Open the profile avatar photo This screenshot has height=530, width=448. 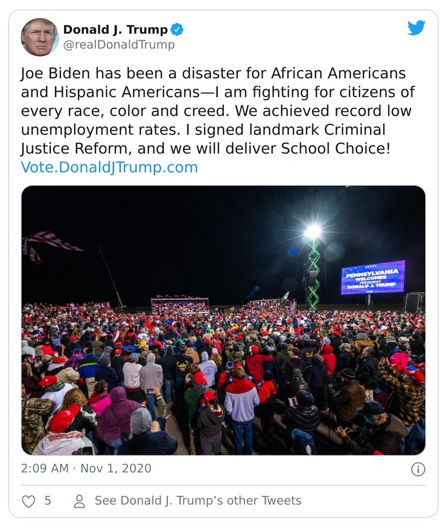40,37
